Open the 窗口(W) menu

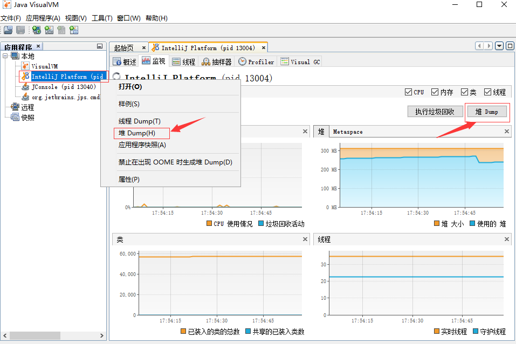pyautogui.click(x=129, y=18)
